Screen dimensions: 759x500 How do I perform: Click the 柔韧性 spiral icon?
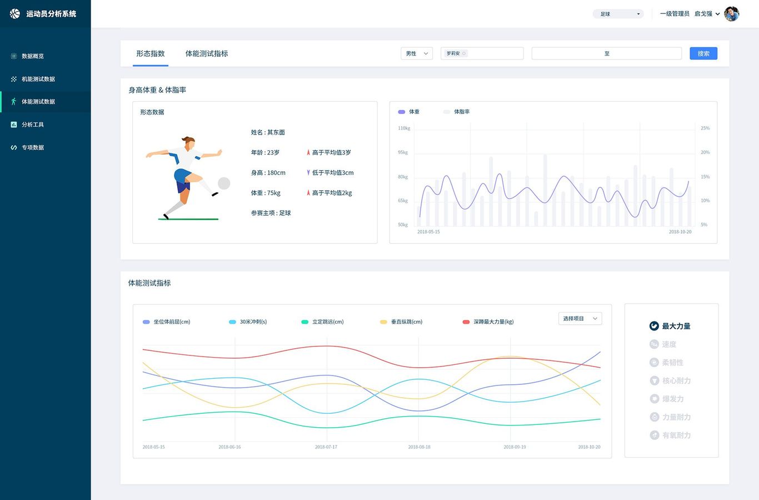click(655, 363)
